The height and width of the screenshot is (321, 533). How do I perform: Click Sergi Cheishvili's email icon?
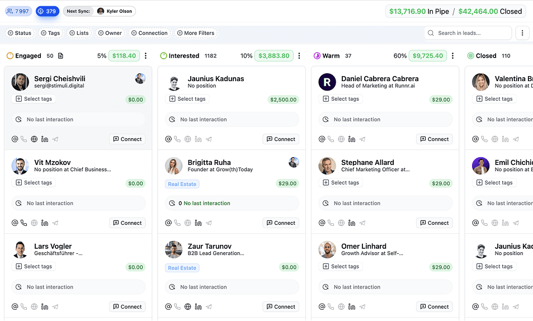[15, 139]
